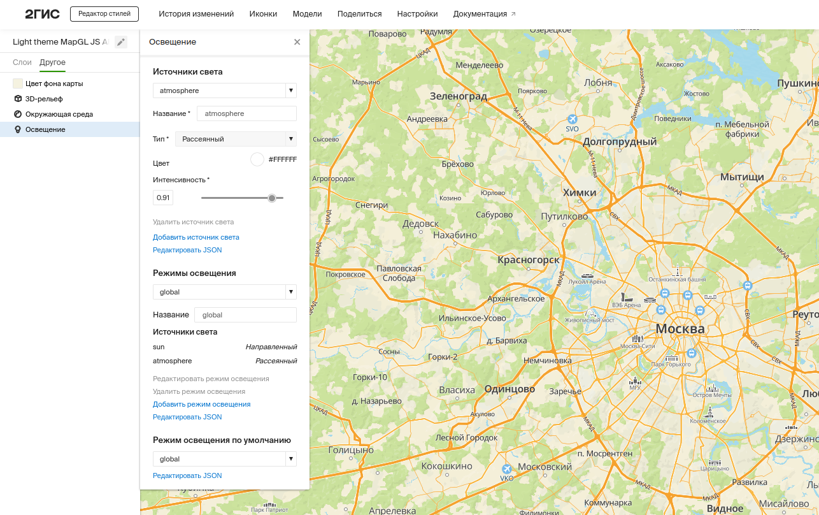Click the Интенсивность slider handle
This screenshot has width=819, height=515.
272,198
